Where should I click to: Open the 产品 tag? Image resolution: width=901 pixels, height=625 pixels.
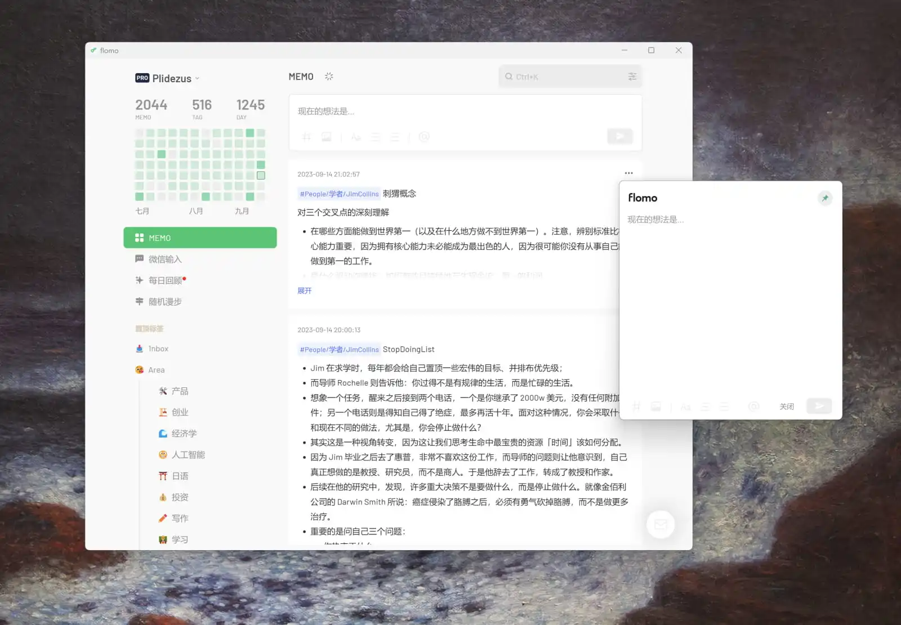[173, 391]
